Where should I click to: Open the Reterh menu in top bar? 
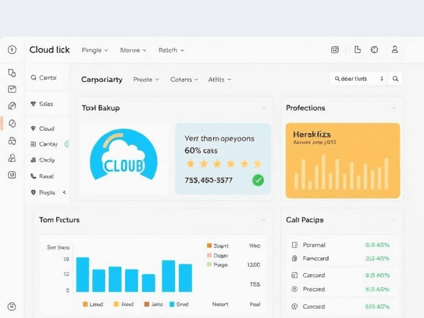(171, 50)
